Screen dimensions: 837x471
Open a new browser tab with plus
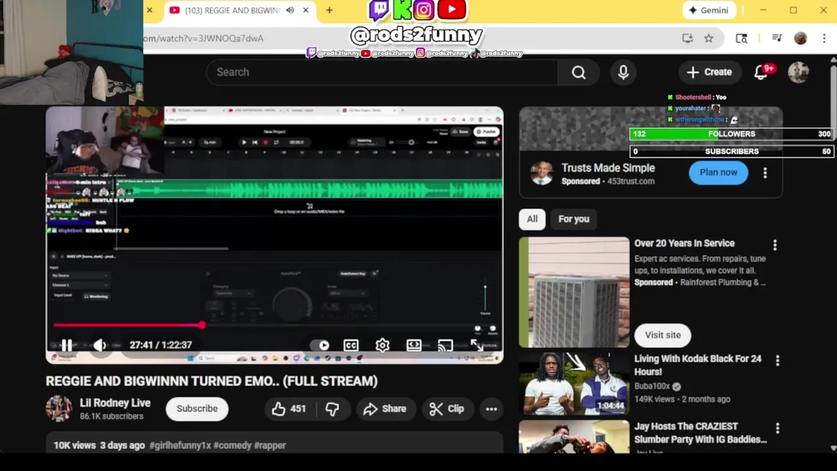(330, 10)
